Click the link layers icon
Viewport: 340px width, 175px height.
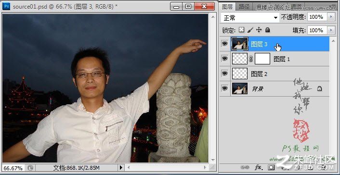click(245, 167)
